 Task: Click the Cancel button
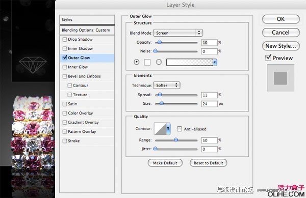[x=281, y=33]
